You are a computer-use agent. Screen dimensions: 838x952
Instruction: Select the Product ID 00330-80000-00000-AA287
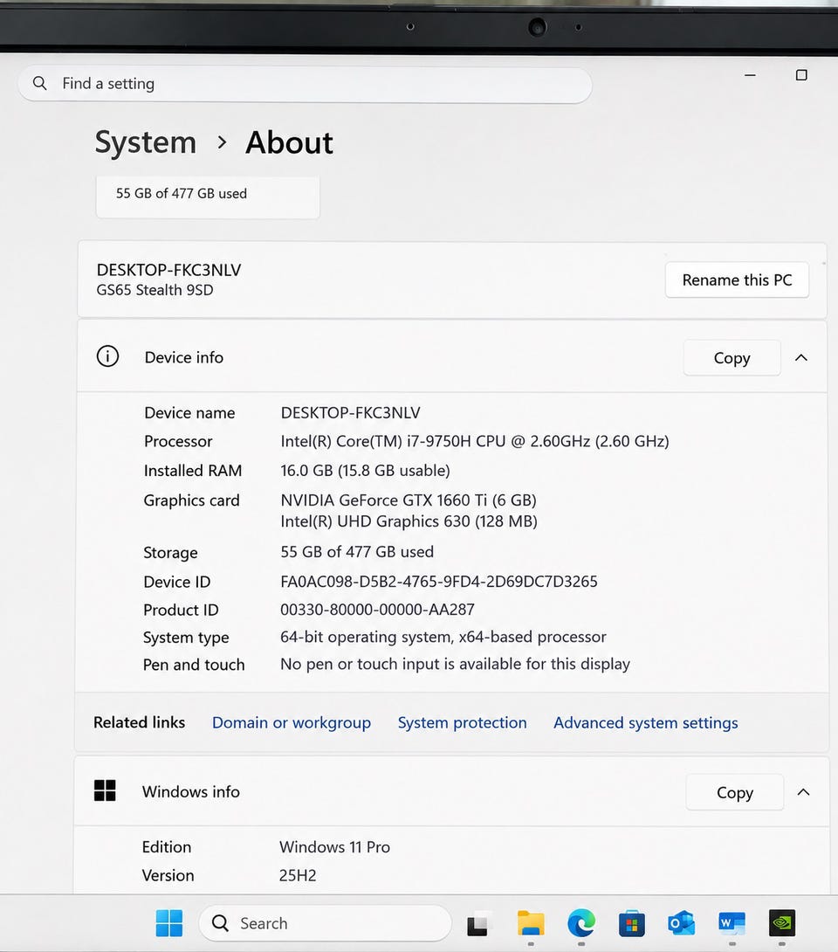(377, 610)
